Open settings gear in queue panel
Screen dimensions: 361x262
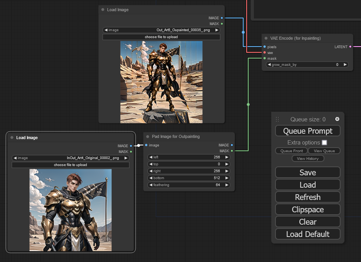[337, 119]
